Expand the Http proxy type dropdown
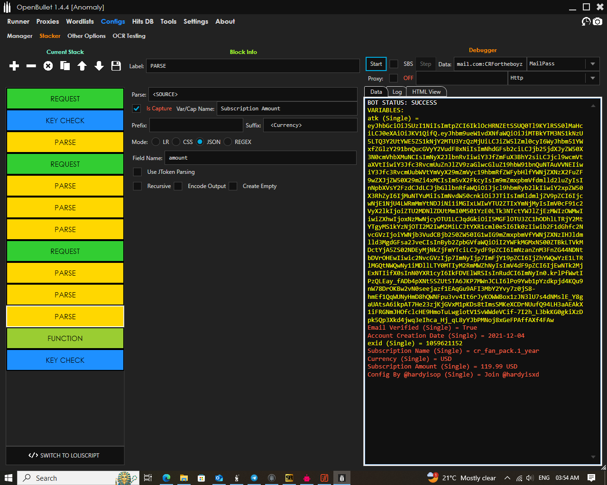The image size is (607, 485). 593,78
